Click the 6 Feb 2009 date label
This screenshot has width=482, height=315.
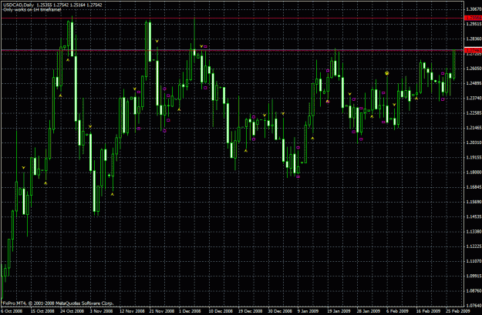click(397, 311)
